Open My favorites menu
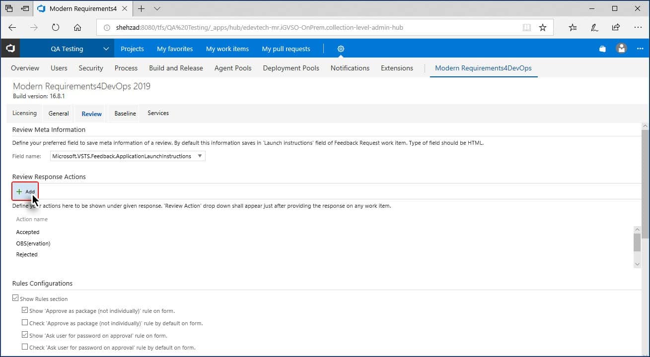The height and width of the screenshot is (357, 650). (x=175, y=49)
